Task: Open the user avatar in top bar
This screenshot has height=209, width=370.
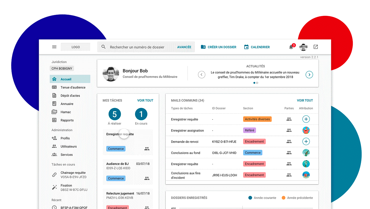Action: 303,47
